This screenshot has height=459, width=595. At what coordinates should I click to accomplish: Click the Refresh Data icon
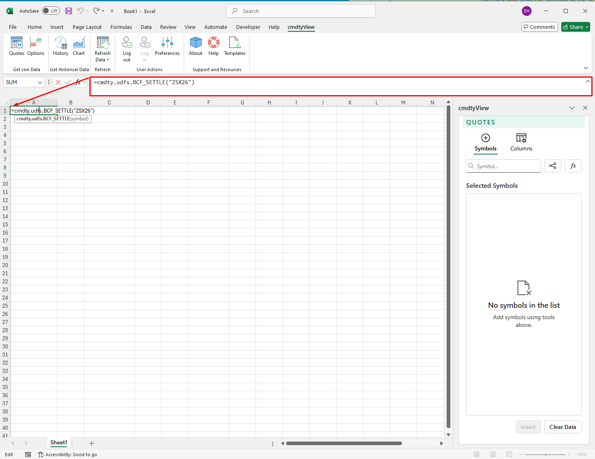[102, 43]
